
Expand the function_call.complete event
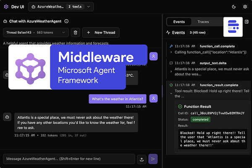[x=171, y=52]
